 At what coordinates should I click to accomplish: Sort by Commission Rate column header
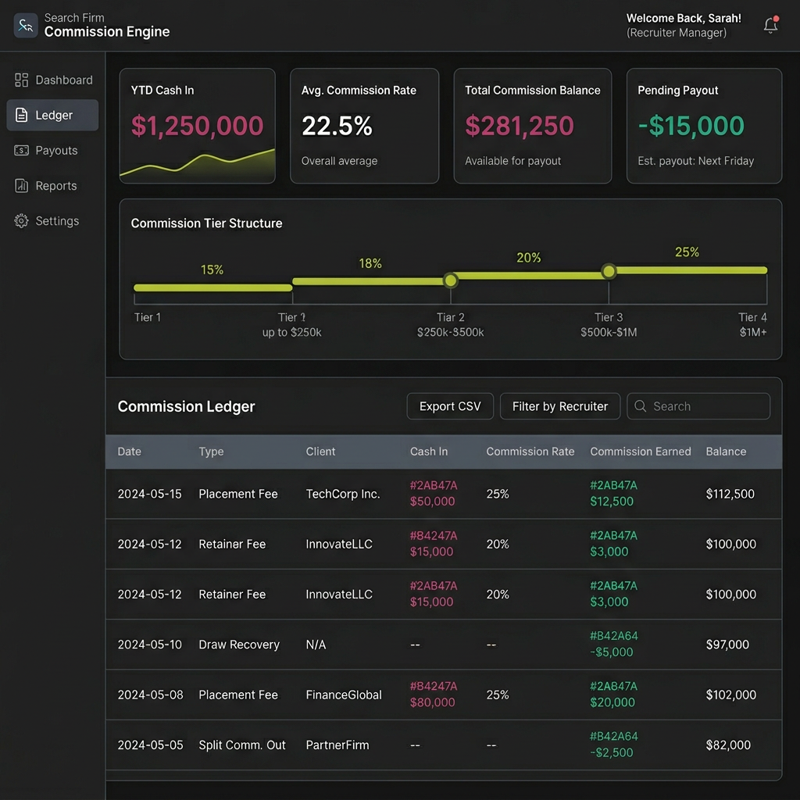point(530,452)
